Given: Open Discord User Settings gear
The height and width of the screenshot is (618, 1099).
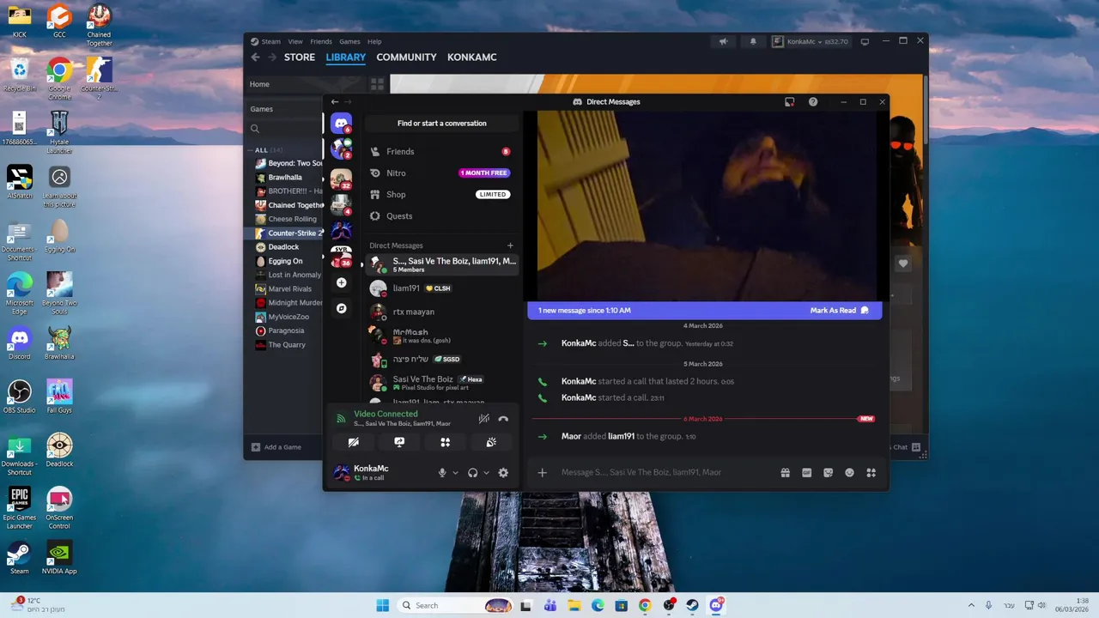Looking at the screenshot, I should [x=503, y=473].
